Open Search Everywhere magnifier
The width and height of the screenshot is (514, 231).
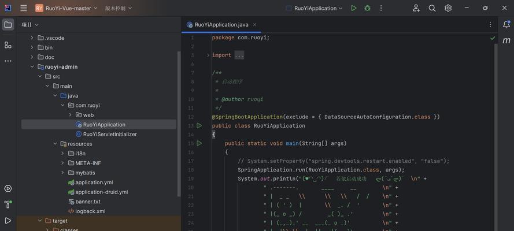[432, 8]
